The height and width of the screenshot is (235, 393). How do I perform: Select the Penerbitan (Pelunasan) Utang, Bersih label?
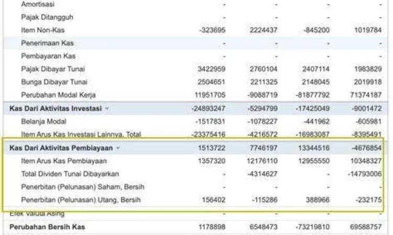(81, 200)
